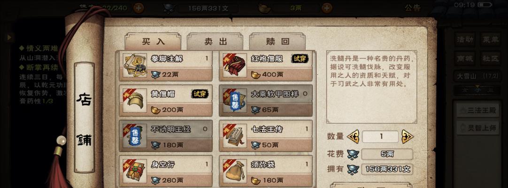Open the 活动 events menu
Viewport: 508px width, 188px height.
point(465,40)
